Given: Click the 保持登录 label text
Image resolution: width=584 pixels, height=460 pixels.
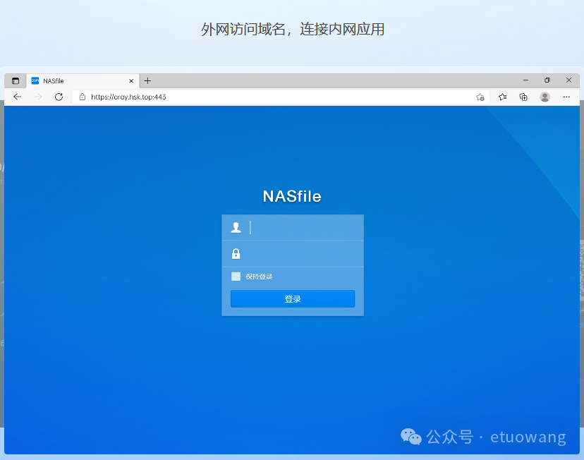Looking at the screenshot, I should pyautogui.click(x=259, y=277).
